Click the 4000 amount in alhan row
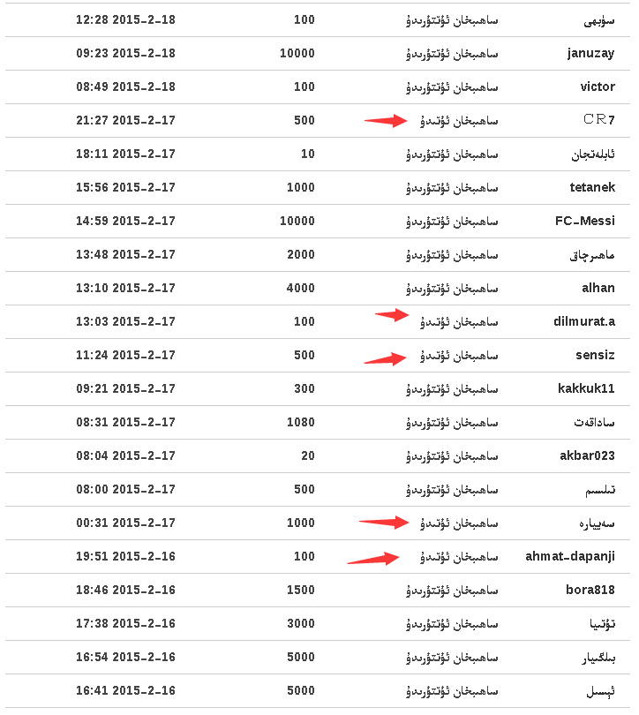 pos(301,288)
